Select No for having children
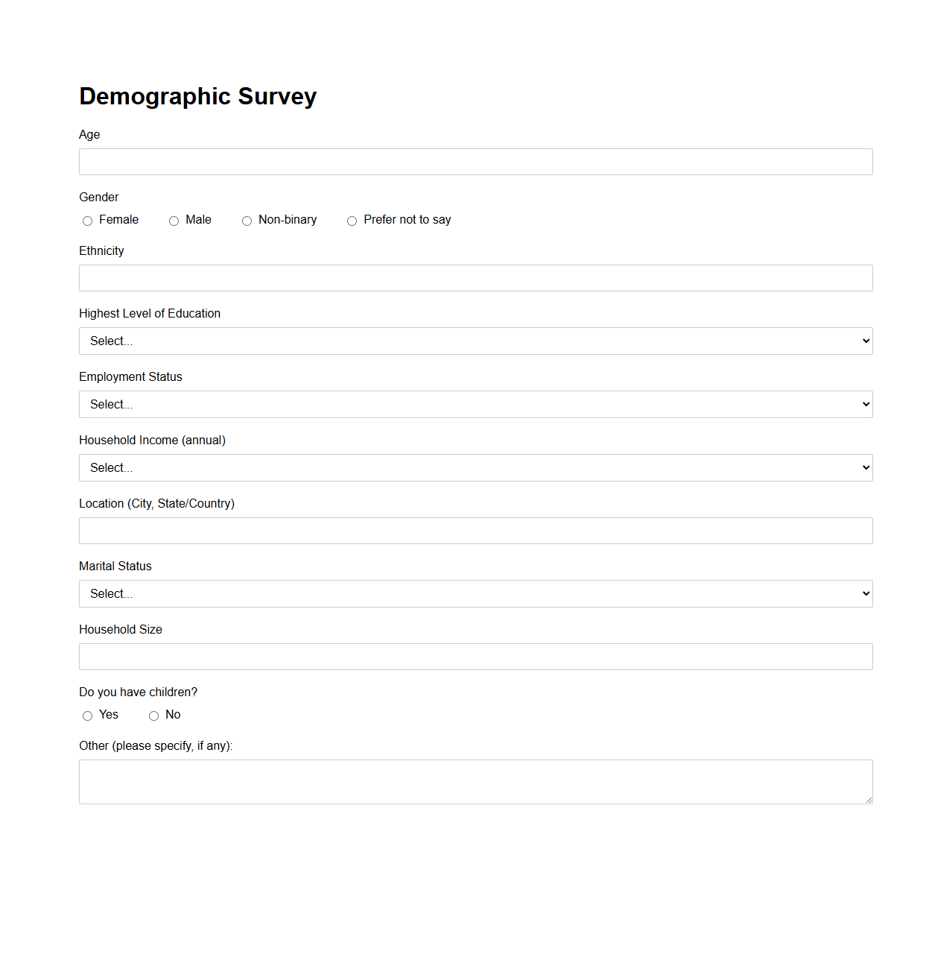Image resolution: width=952 pixels, height=969 pixels. click(153, 716)
